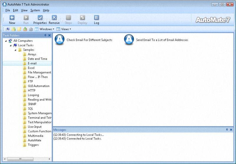This screenshot has height=164, width=236.
Task: Open the Windows dropdown
Action: pos(45,29)
